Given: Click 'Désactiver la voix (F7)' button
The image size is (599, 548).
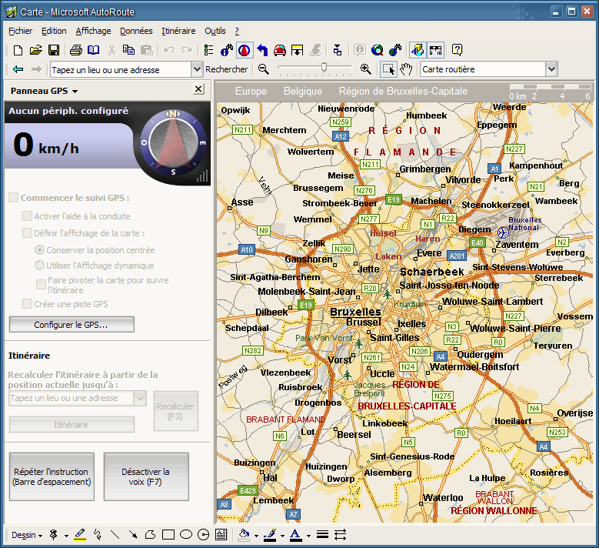Looking at the screenshot, I should (x=146, y=477).
